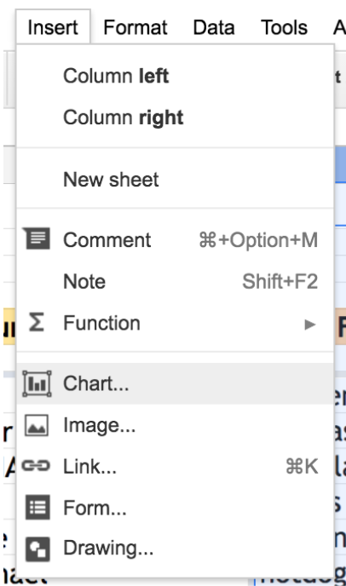The width and height of the screenshot is (346, 586).
Task: Choose Drawing... menu entry
Action: [x=175, y=549]
